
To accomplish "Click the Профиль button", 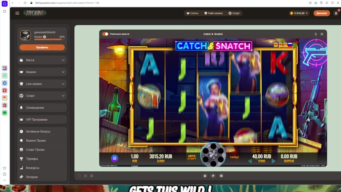I will point(42,47).
